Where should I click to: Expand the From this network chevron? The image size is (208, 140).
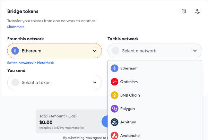click(95, 51)
